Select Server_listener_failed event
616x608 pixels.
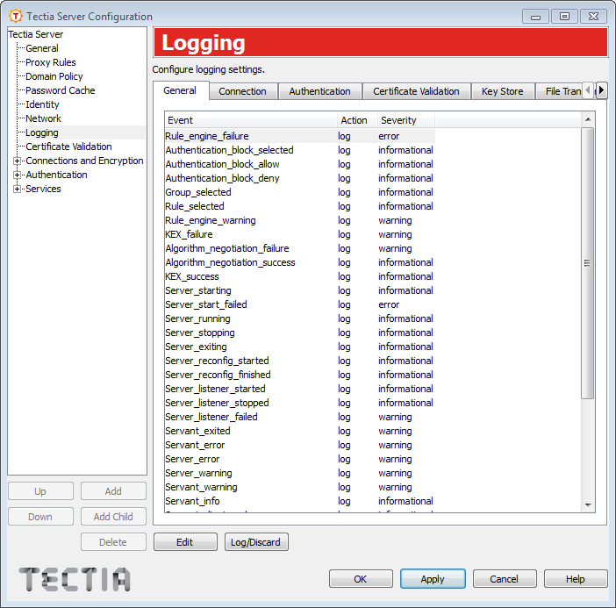click(x=300, y=417)
